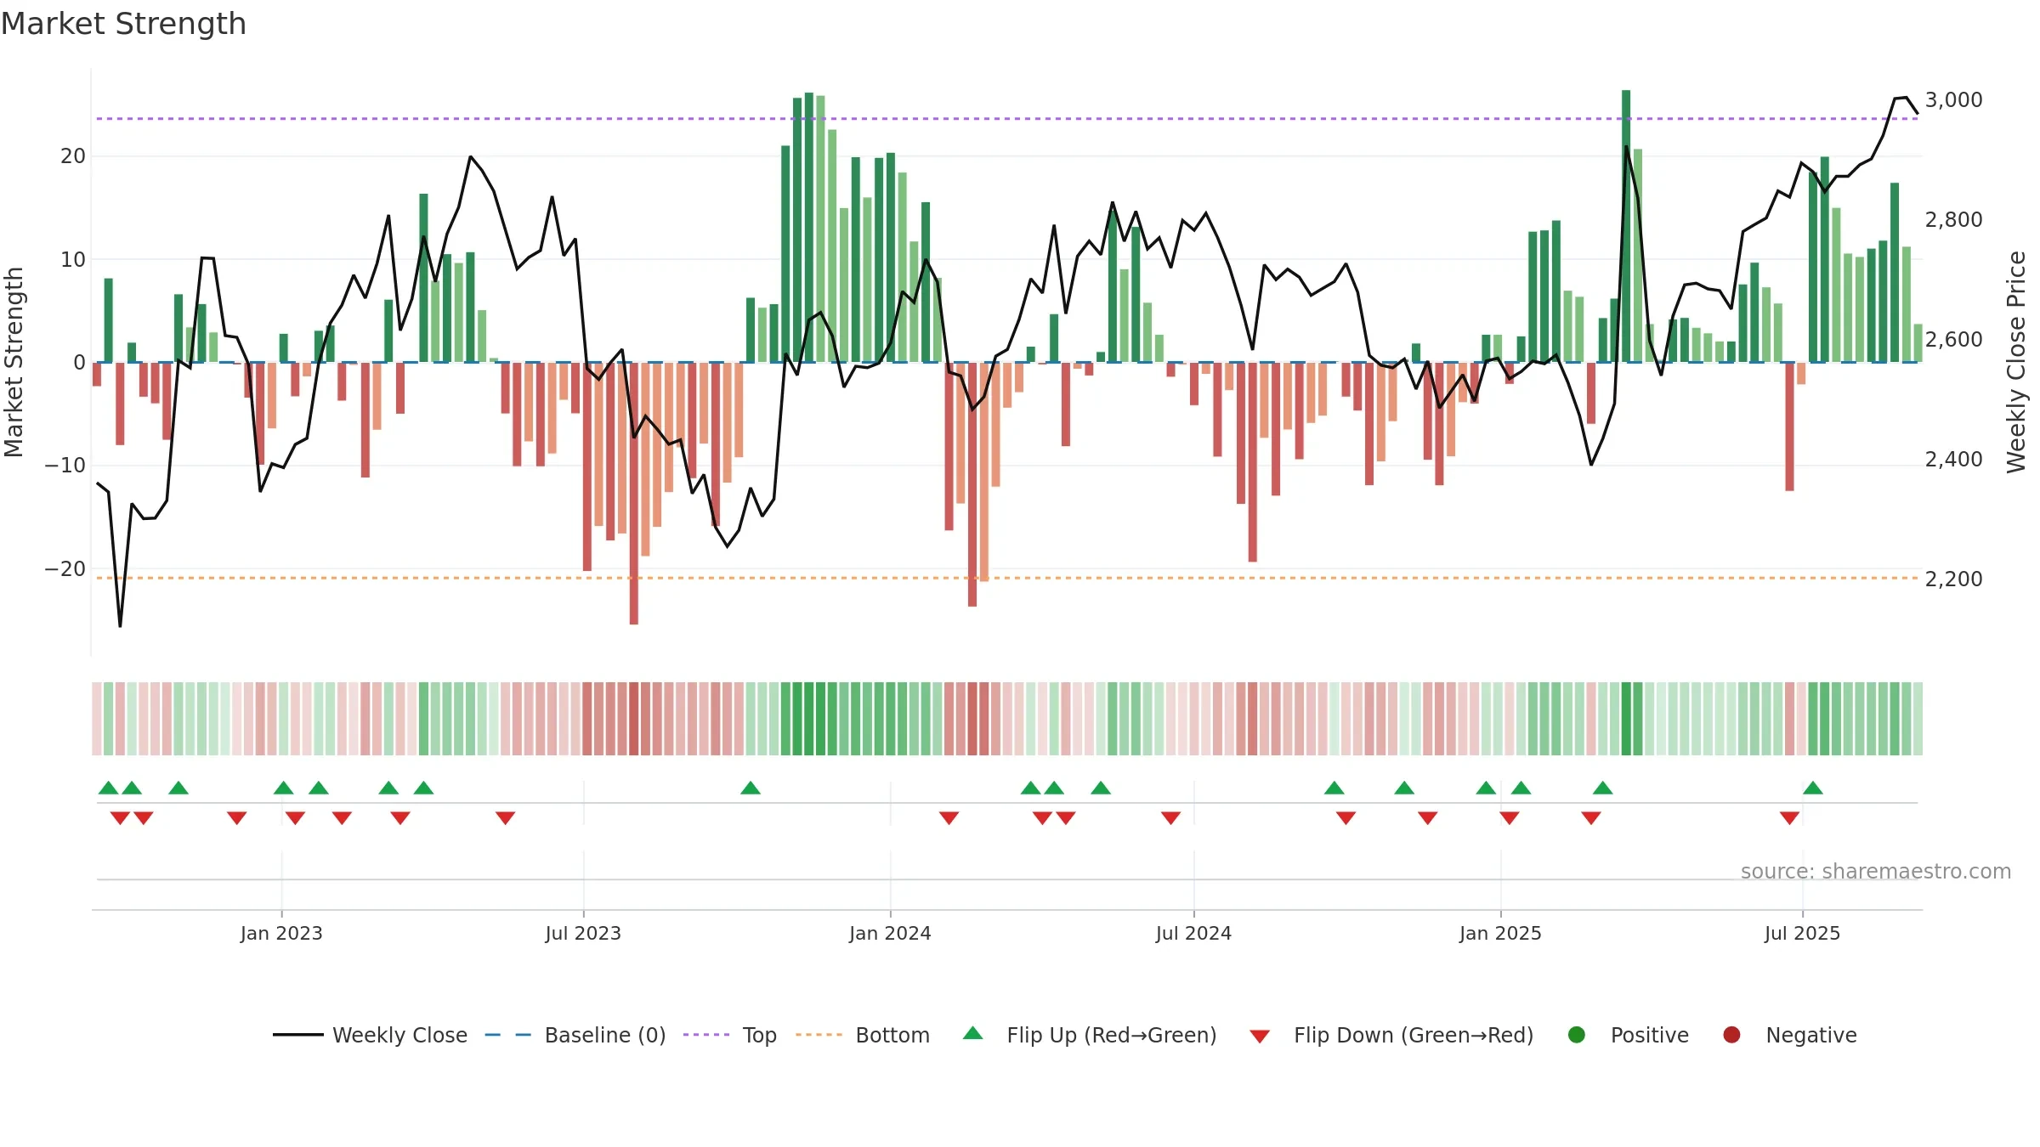Toggle the Bottom legend entry
2040x1147 pixels.
[863, 1035]
